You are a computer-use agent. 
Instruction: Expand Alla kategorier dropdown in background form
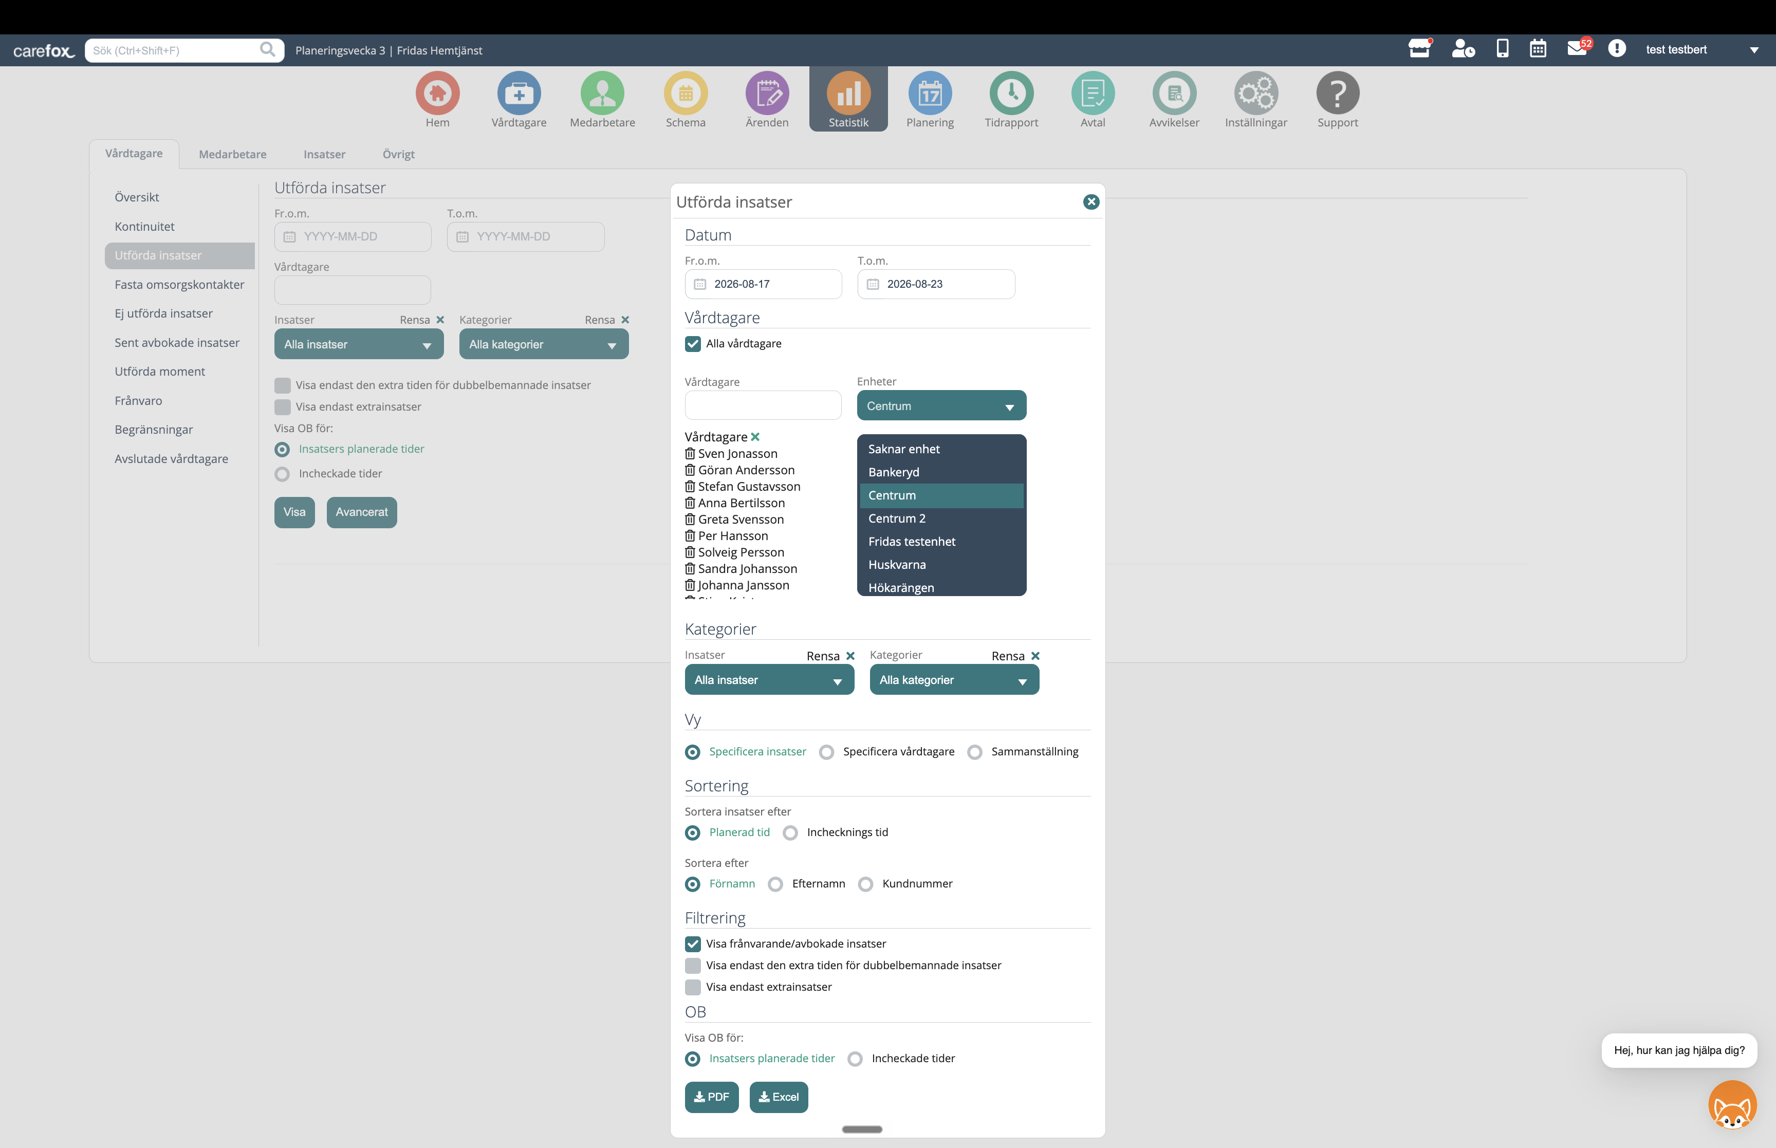(543, 344)
